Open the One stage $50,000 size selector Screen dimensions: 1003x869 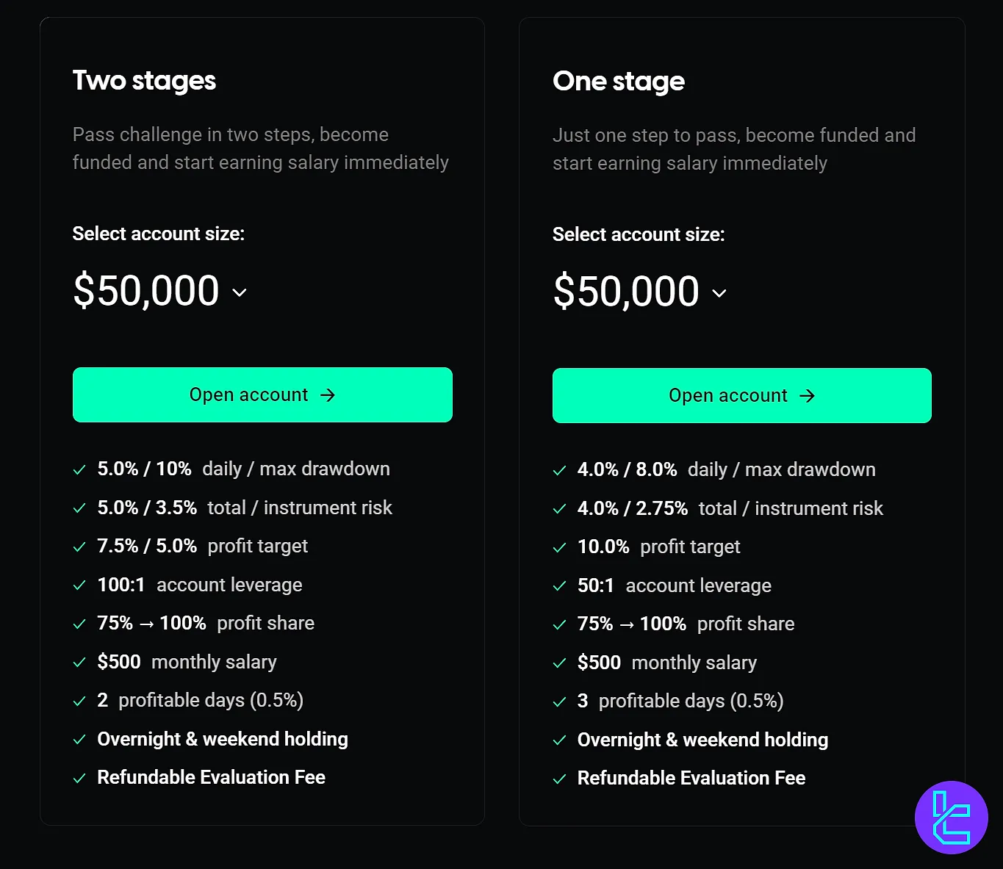(626, 291)
